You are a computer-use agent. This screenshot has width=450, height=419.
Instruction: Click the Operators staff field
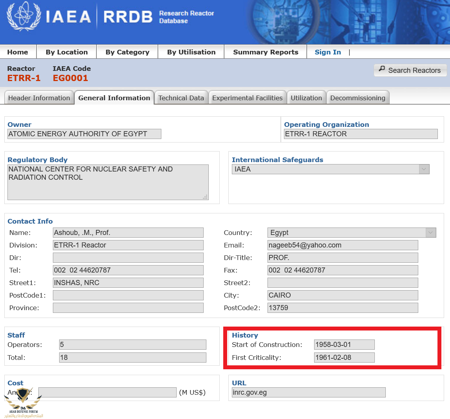tap(133, 344)
